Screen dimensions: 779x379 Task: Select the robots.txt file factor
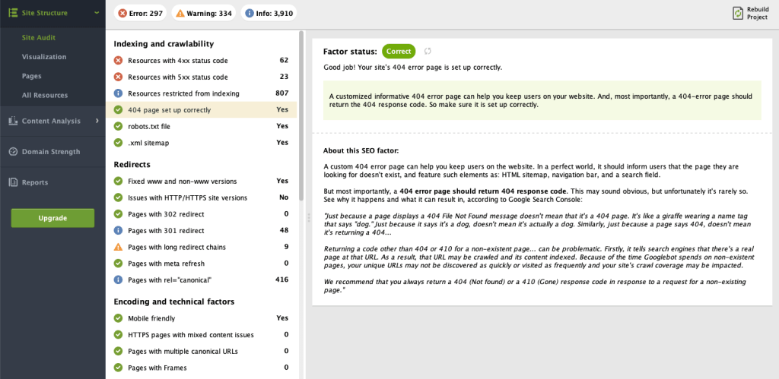coord(201,127)
